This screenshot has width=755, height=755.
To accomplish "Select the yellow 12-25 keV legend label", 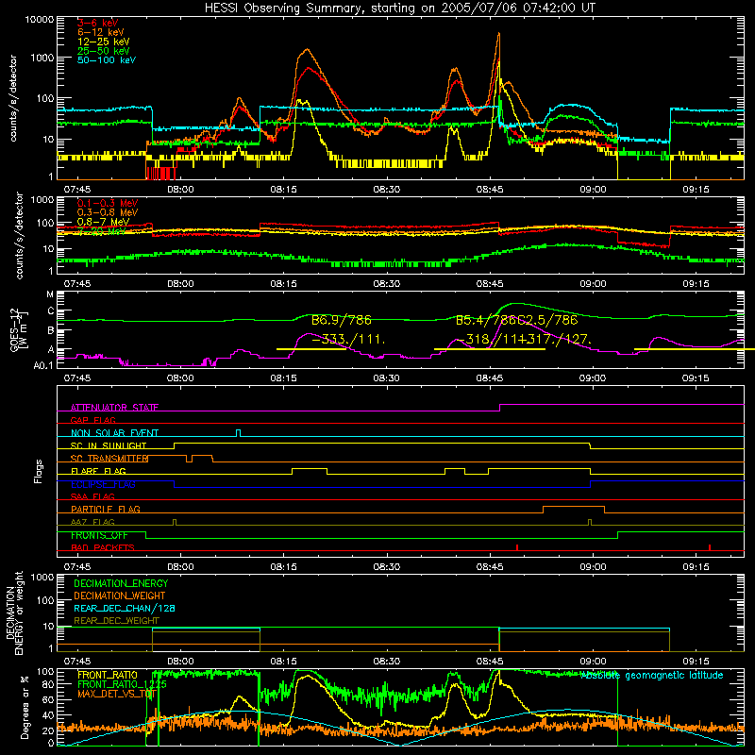I will 104,42.
